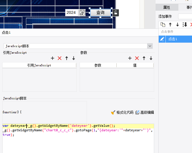Delete the selected parameter row
The image size is (192, 153).
pos(137,58)
